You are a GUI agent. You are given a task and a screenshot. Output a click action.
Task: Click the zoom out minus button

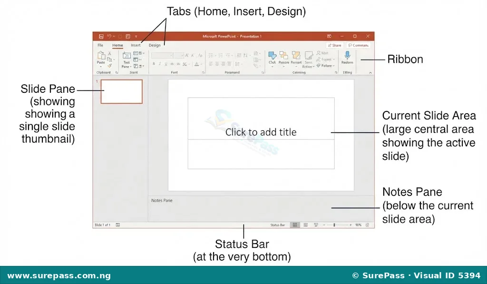(324, 225)
